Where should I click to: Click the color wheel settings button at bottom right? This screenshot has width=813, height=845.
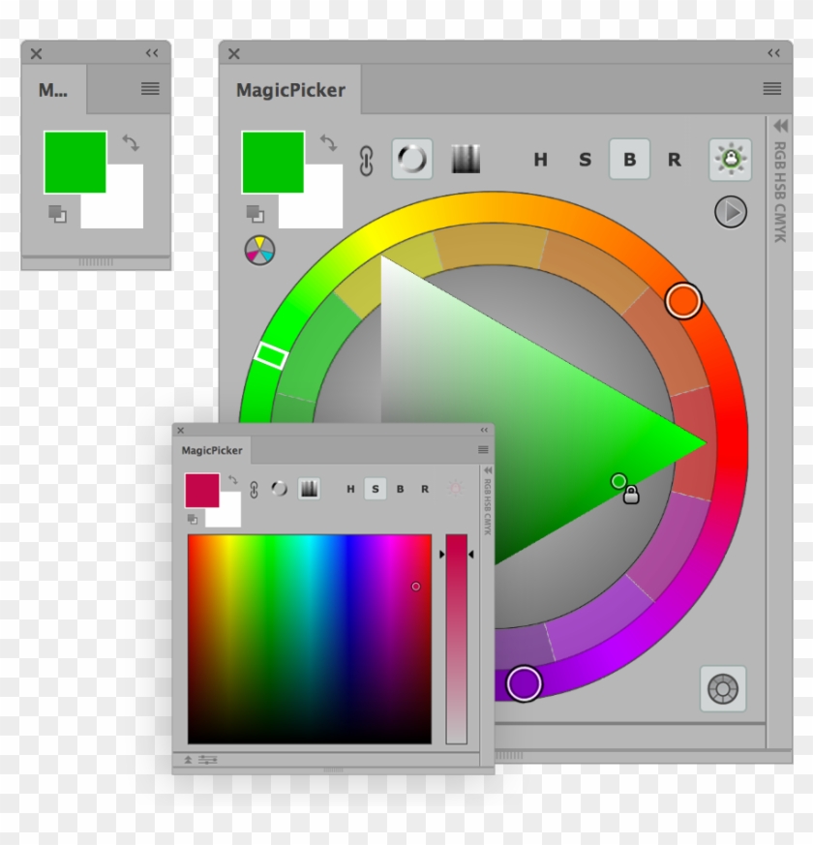point(723,689)
